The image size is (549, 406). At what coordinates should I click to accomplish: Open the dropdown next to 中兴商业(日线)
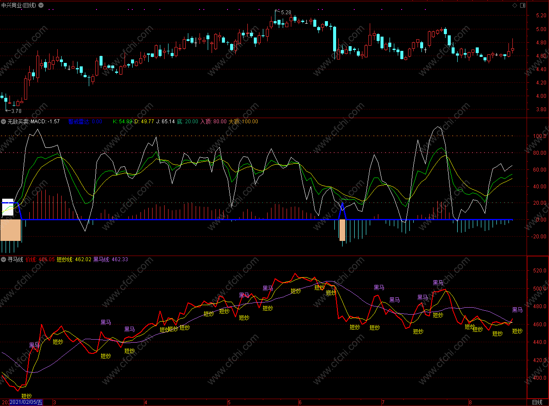coord(41,5)
